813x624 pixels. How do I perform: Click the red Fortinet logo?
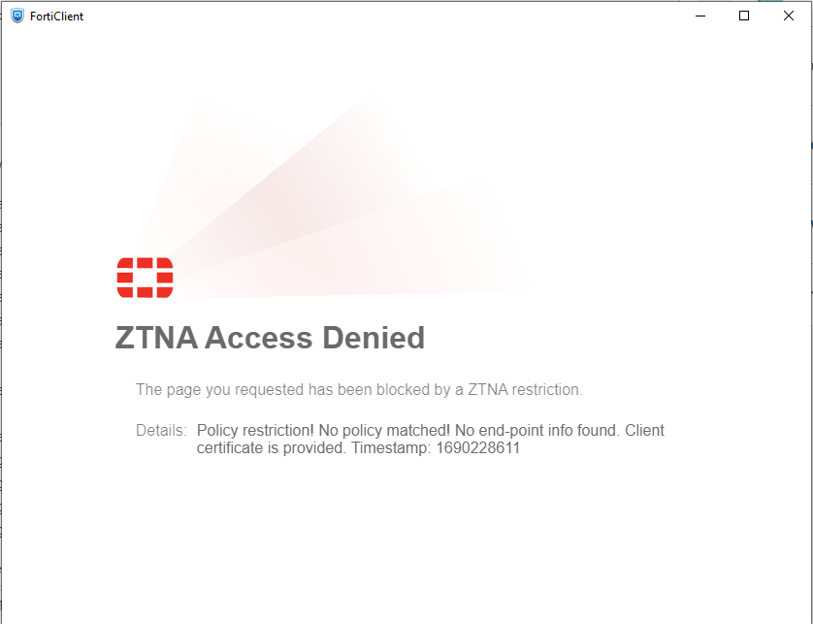(145, 278)
